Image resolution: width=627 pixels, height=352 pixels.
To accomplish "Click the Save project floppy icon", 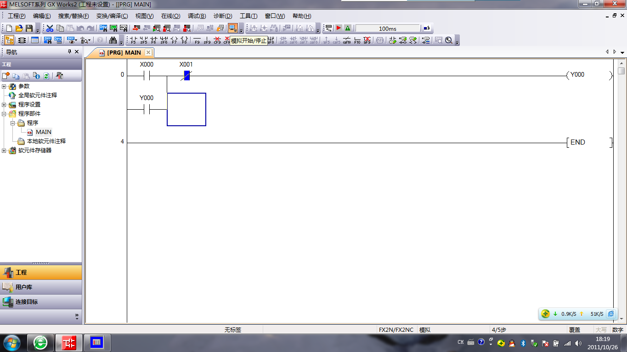I will [29, 28].
